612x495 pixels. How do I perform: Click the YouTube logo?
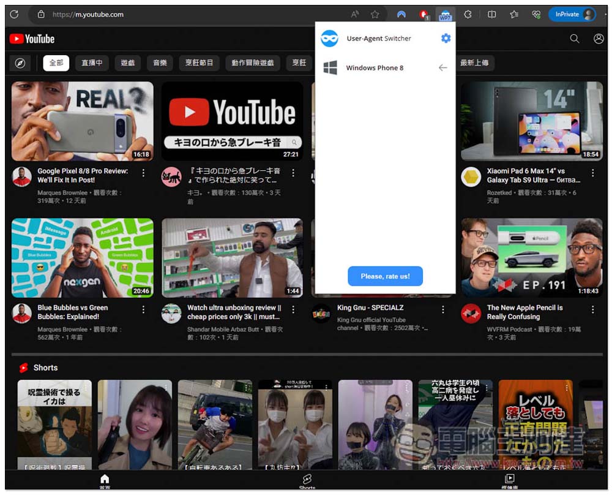pyautogui.click(x=32, y=39)
